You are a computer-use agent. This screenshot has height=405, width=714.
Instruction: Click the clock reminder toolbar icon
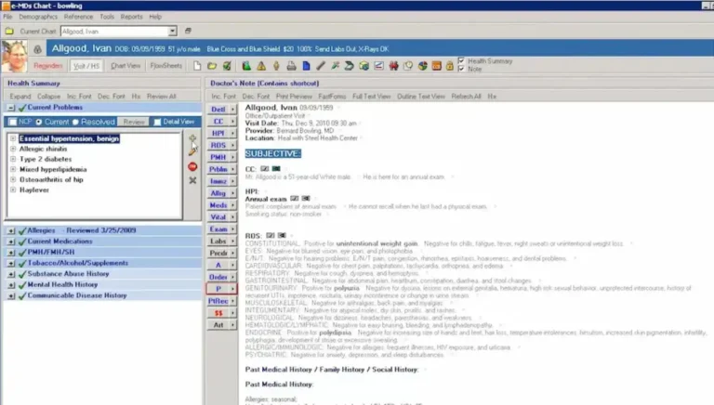coord(408,66)
